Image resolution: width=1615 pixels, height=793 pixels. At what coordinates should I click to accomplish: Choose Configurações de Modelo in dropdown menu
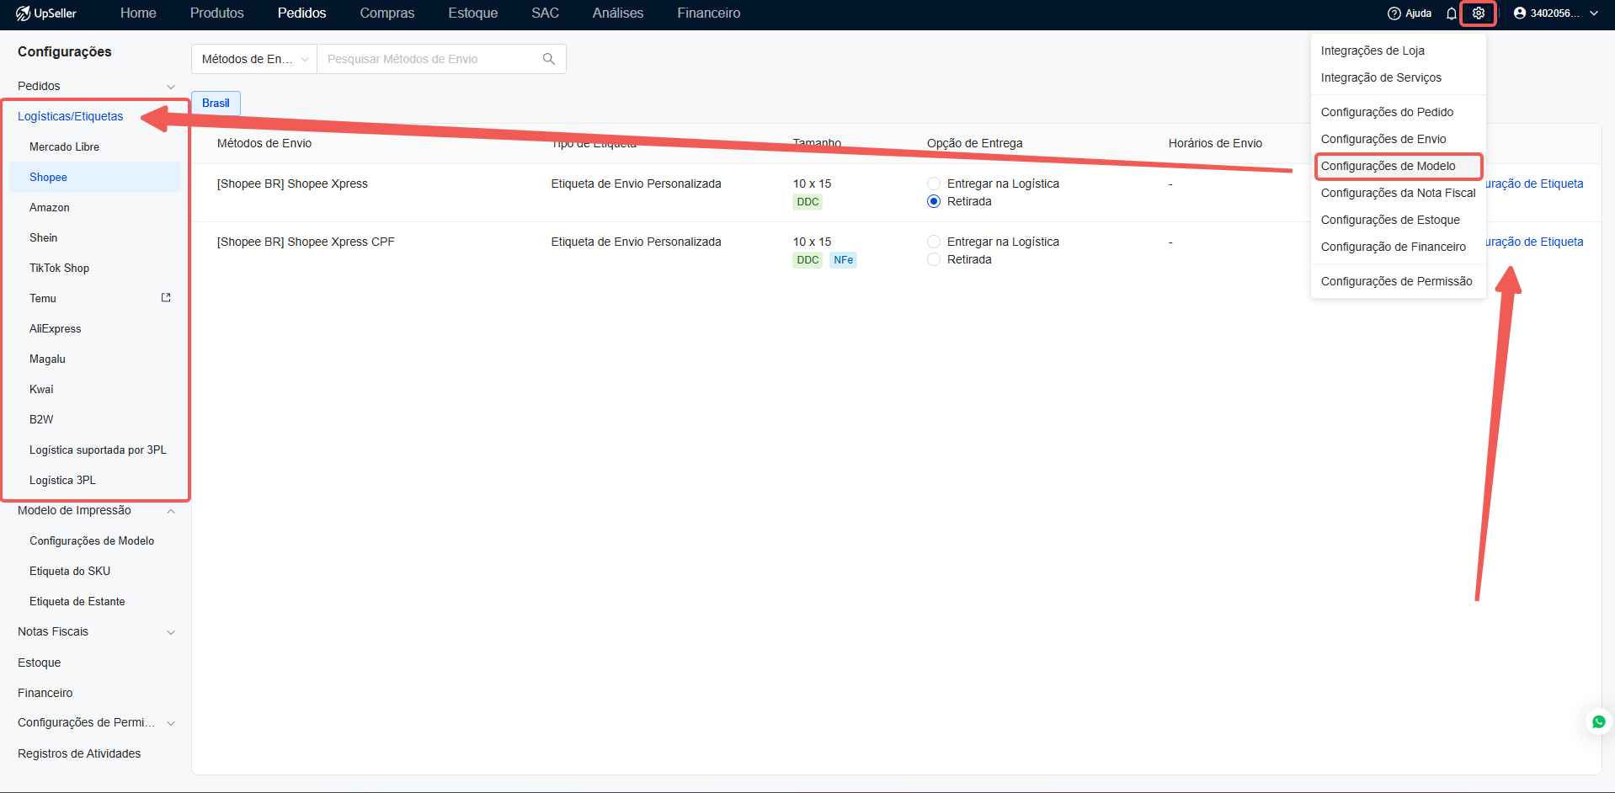(1388, 166)
